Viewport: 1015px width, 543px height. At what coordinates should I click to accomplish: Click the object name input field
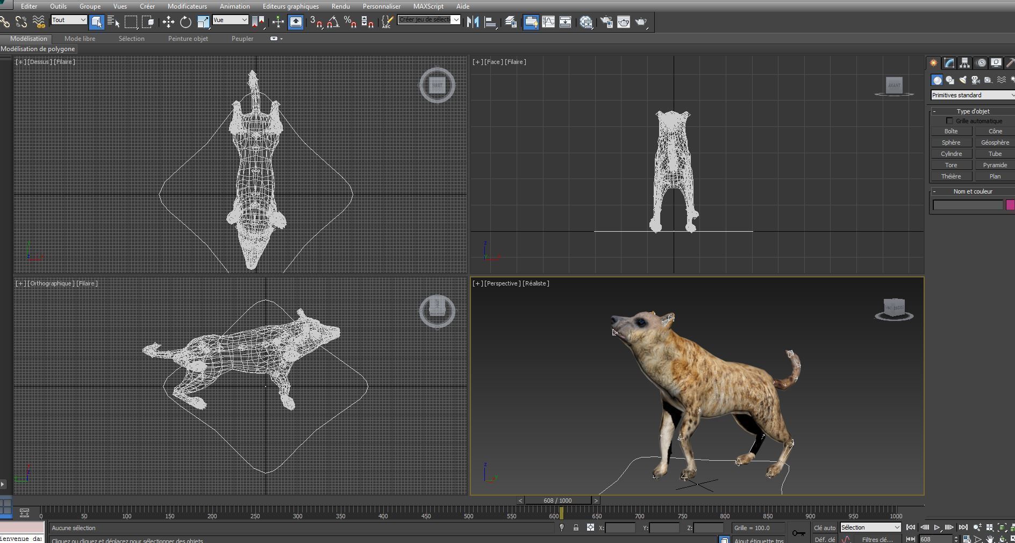coord(968,205)
